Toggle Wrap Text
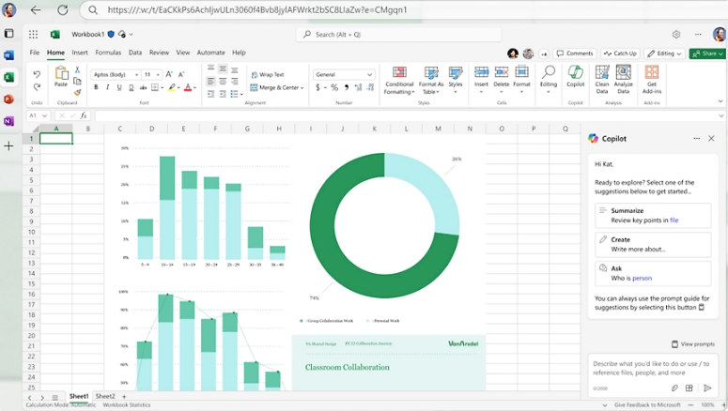 [268, 75]
